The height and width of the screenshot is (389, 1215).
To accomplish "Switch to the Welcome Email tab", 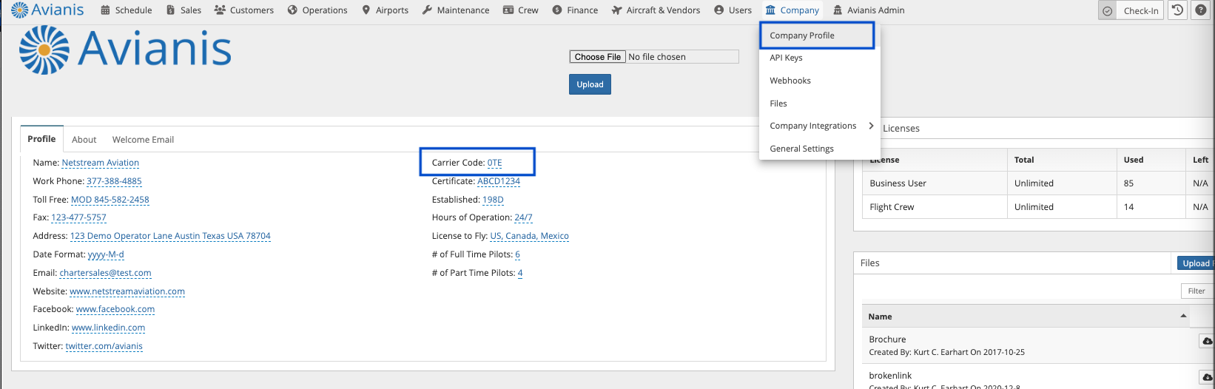I will [x=143, y=140].
